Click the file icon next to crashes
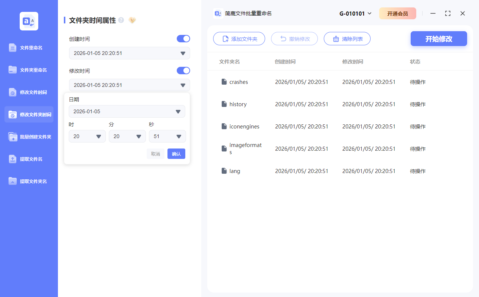479x297 pixels. click(224, 82)
